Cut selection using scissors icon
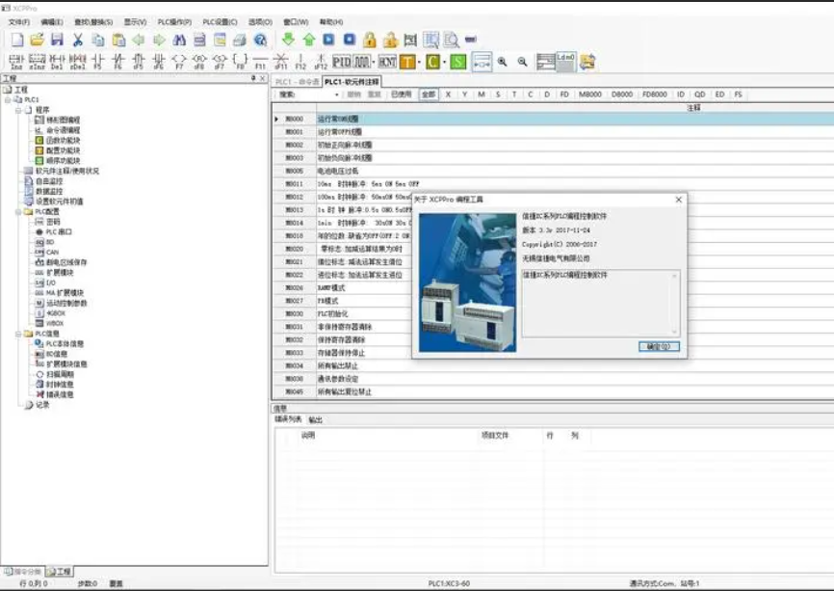Screen dimensions: 834x591 [78, 40]
